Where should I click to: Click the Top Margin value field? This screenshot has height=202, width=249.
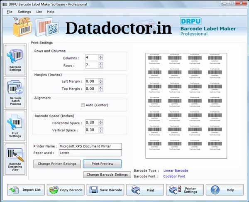(92, 89)
